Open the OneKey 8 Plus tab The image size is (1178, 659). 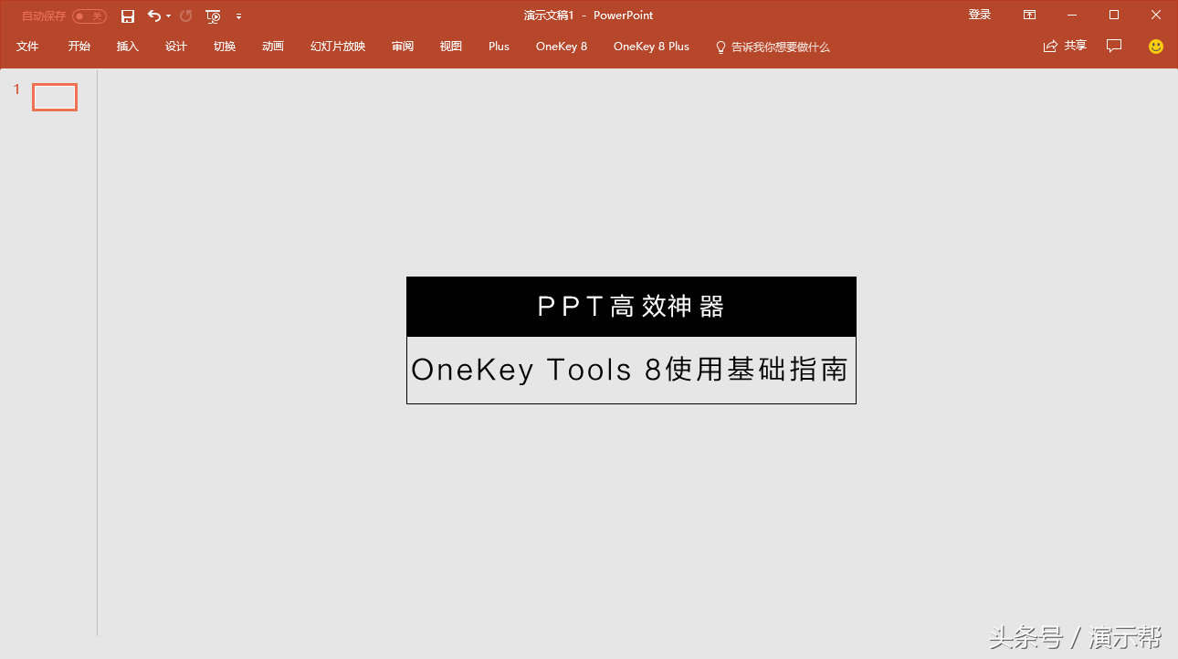pos(651,47)
